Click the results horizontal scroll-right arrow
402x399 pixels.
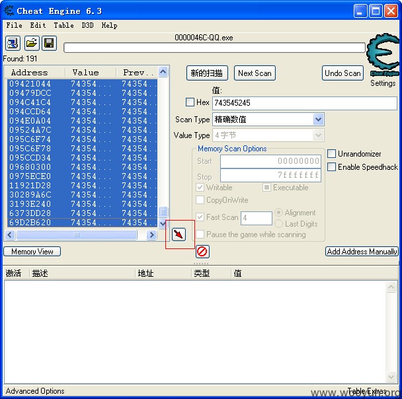(x=151, y=235)
